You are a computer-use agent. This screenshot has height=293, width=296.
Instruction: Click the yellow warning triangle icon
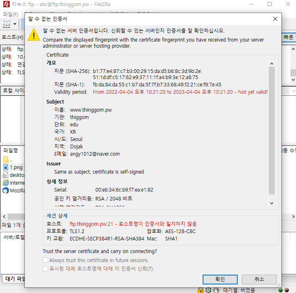pyautogui.click(x=34, y=35)
